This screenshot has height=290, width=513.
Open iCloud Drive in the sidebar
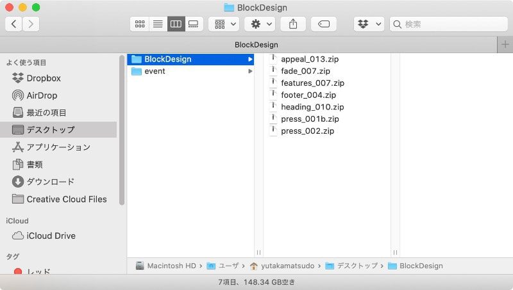tap(51, 236)
